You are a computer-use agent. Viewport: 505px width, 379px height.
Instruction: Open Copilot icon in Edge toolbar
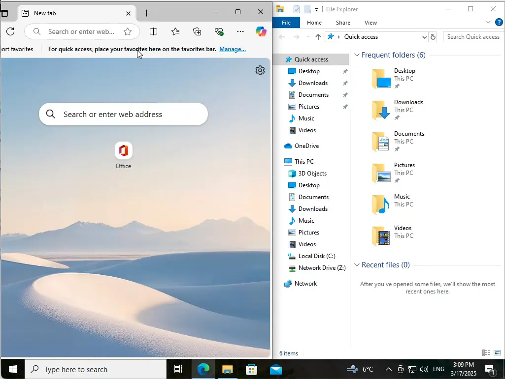pyautogui.click(x=261, y=31)
